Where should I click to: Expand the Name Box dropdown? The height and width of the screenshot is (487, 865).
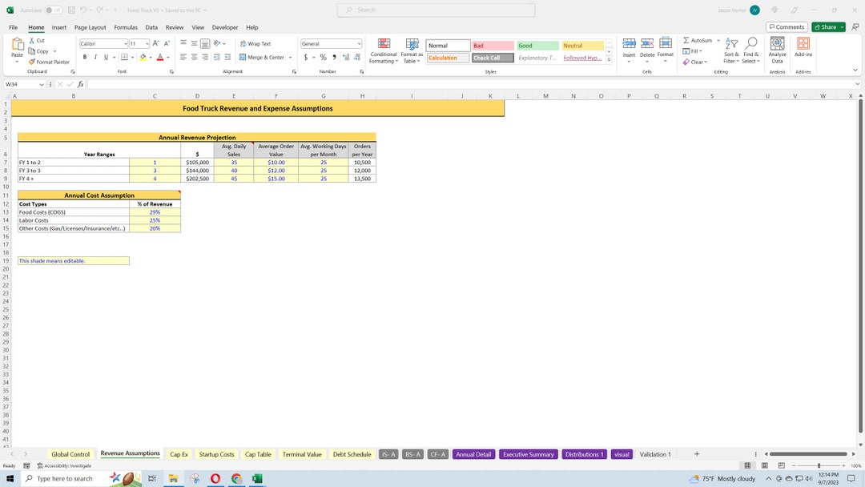click(42, 84)
